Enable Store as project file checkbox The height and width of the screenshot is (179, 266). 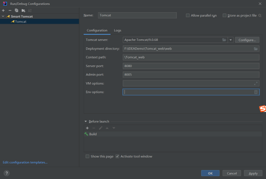click(224, 15)
